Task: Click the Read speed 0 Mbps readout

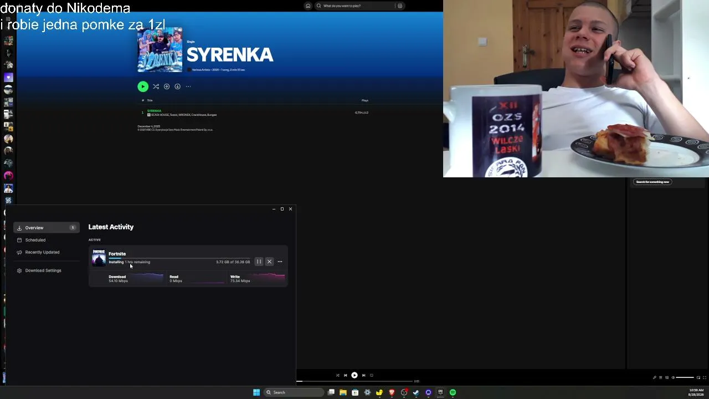Action: [176, 279]
